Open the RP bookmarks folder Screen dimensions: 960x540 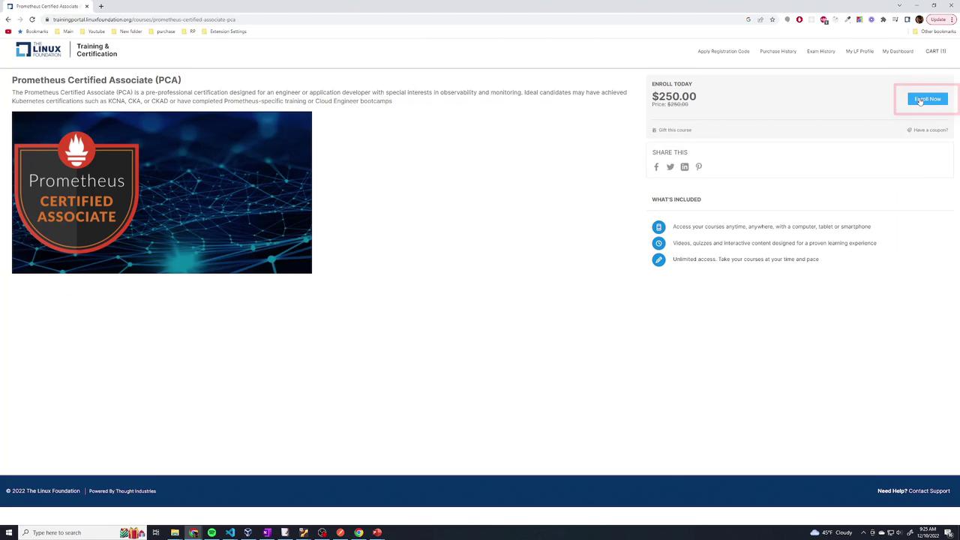tap(189, 31)
